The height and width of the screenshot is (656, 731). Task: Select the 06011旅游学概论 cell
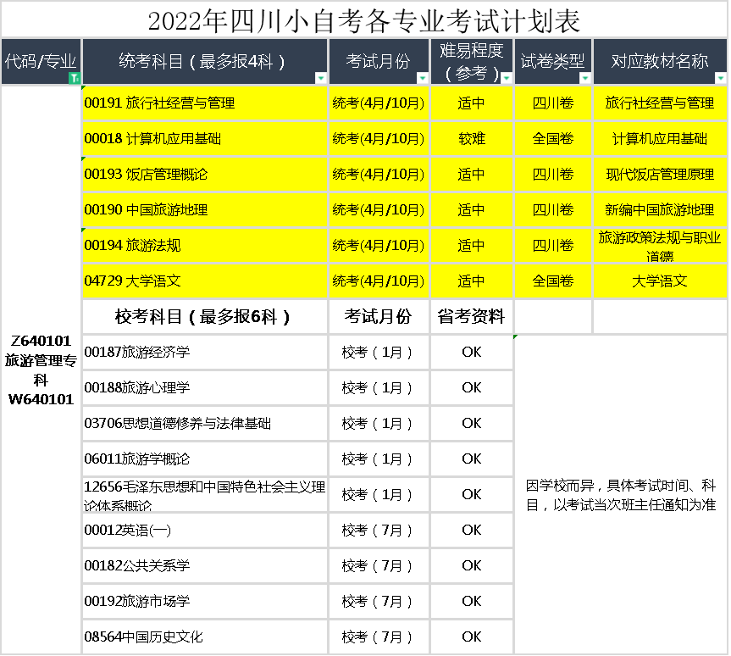click(x=204, y=459)
